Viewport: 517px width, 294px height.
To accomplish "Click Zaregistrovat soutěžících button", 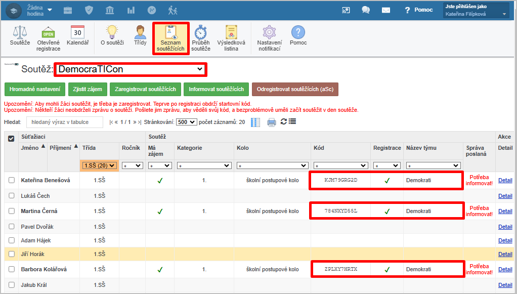I will click(x=145, y=89).
